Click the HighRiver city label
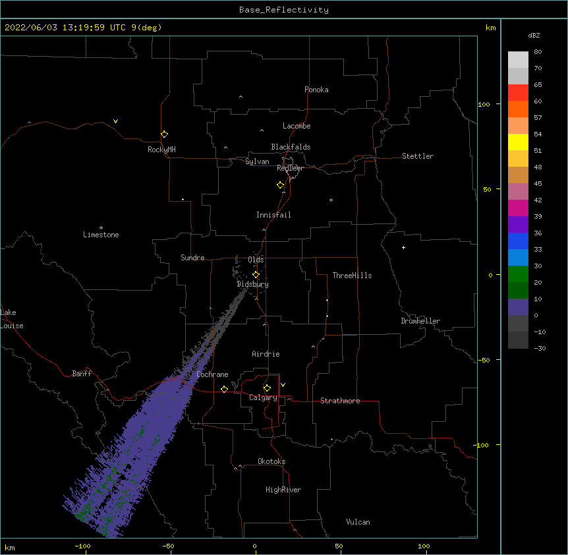568x555 pixels. [x=283, y=490]
